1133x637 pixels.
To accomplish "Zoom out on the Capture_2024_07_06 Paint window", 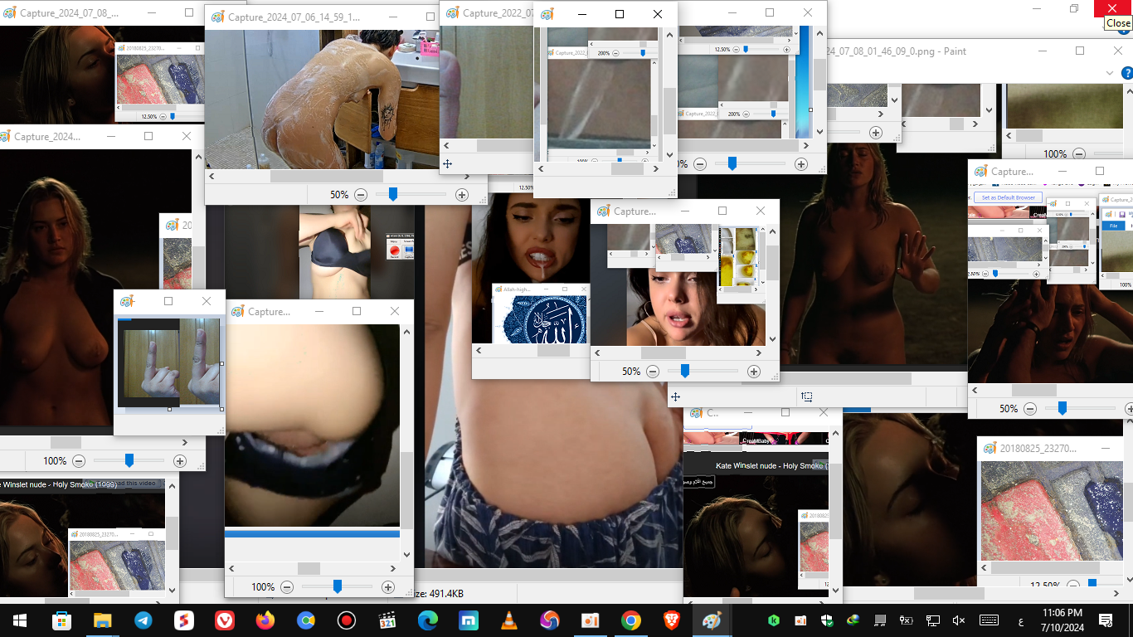I will [x=361, y=195].
